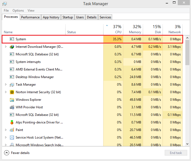Click the 35.3% CPU value for System

click(x=117, y=39)
